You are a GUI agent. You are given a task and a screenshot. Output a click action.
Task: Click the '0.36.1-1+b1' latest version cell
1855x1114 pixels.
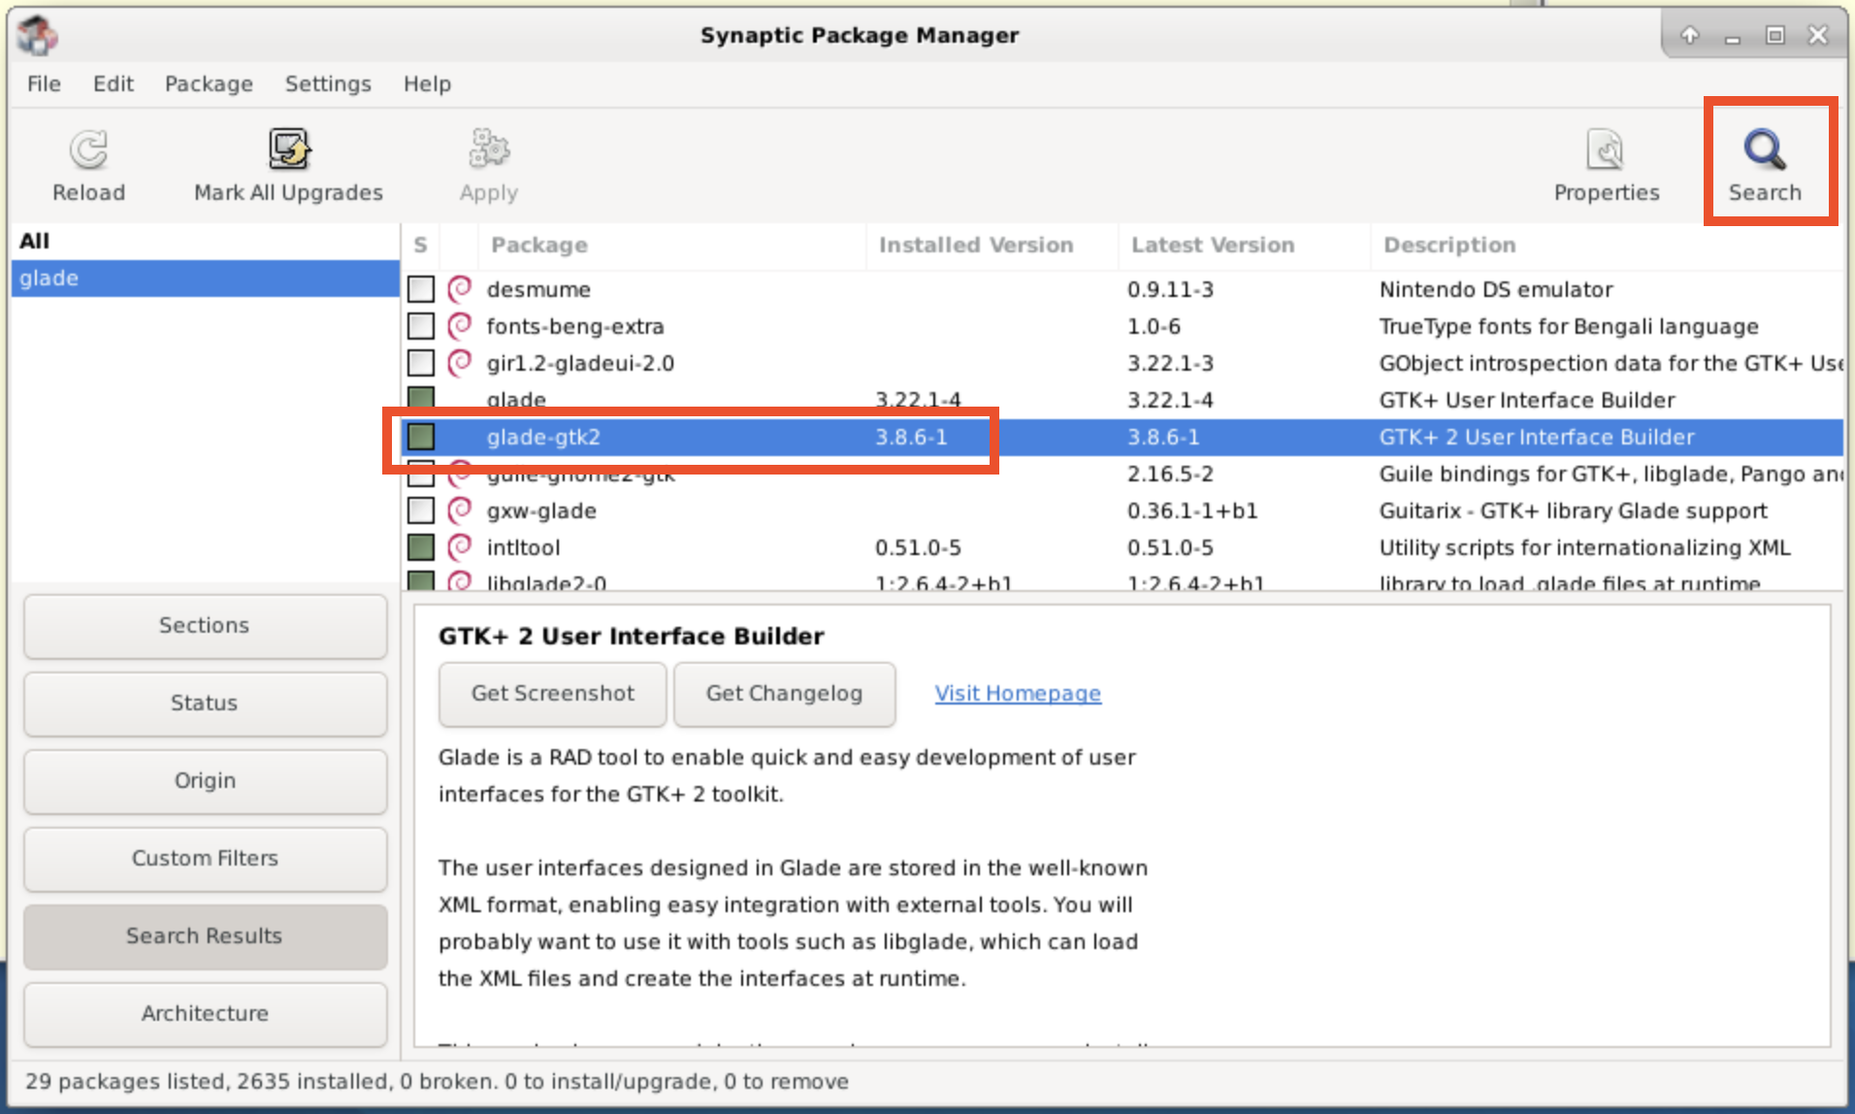pyautogui.click(x=1192, y=510)
